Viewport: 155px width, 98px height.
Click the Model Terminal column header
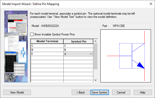47,41
